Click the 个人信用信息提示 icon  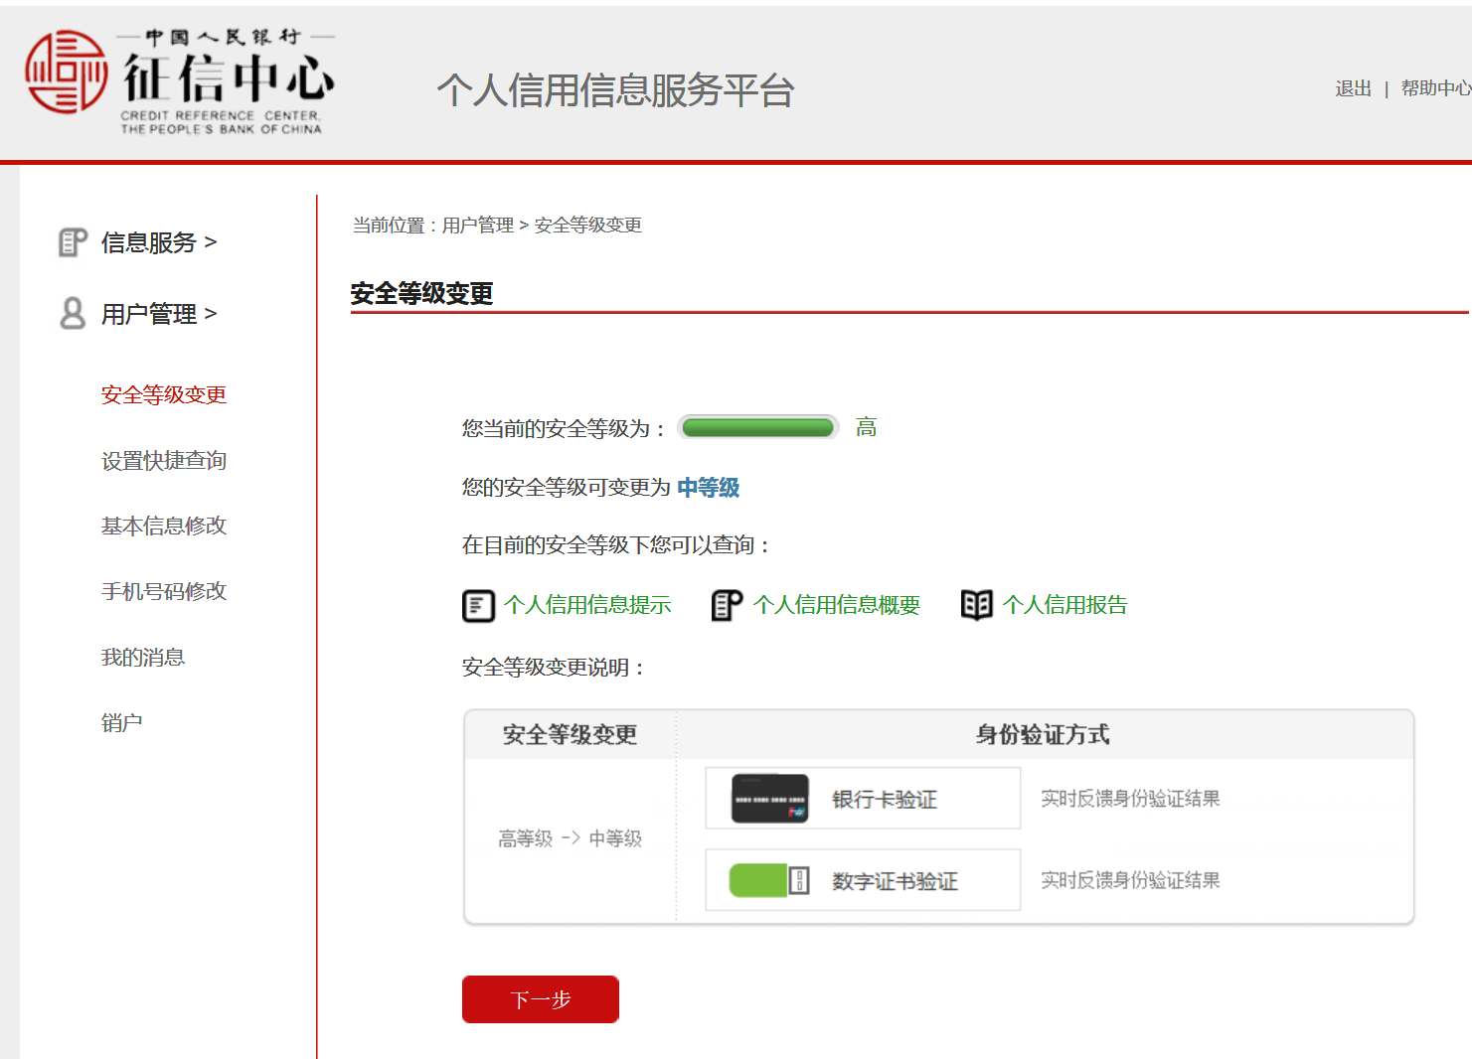[478, 605]
